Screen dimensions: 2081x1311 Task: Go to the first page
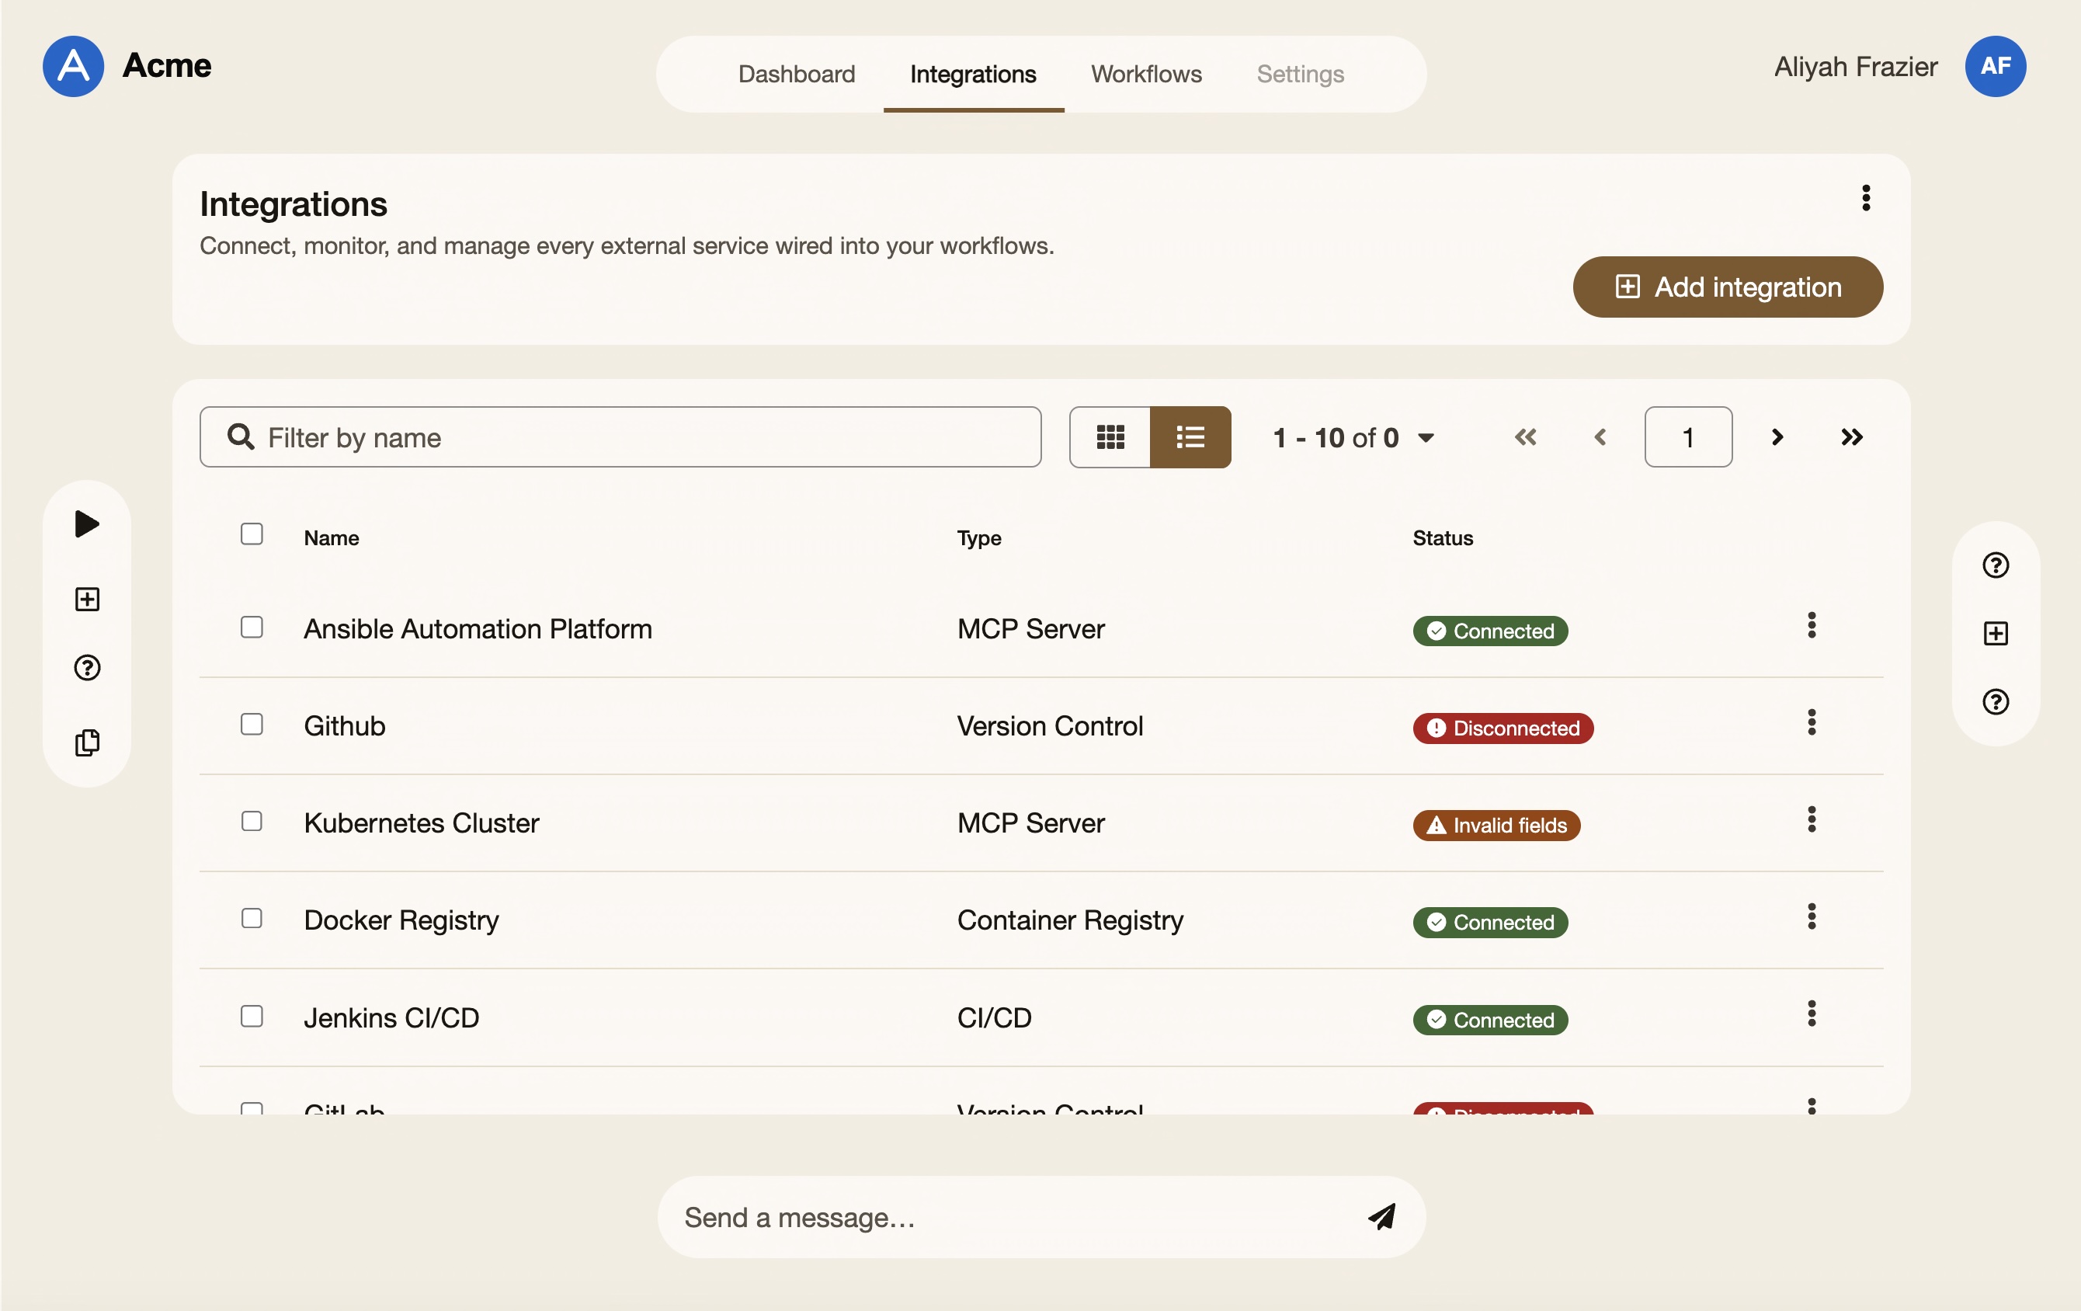(1525, 437)
